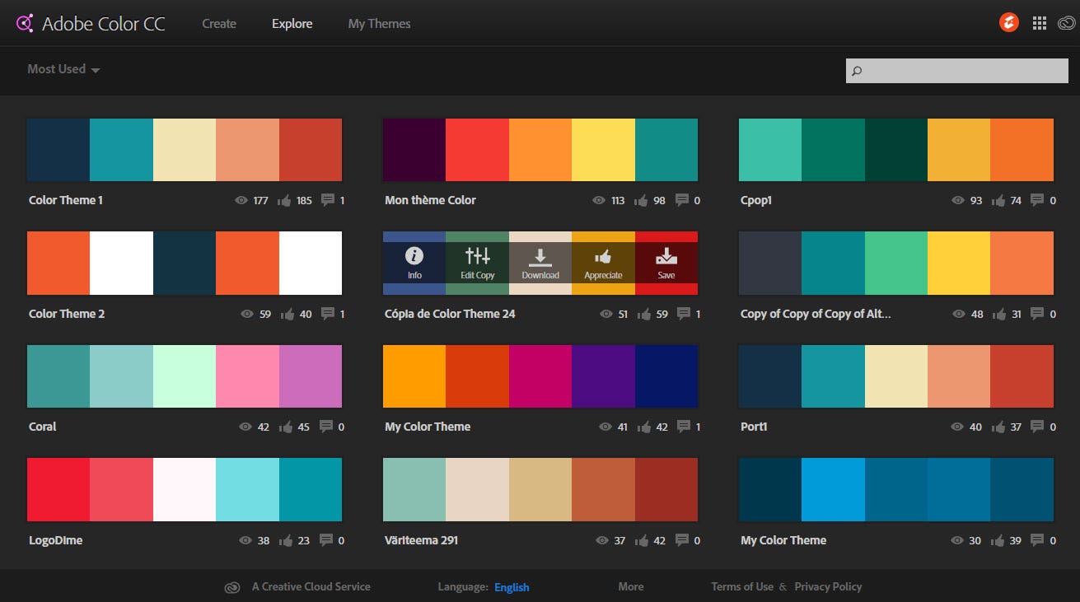Click the orange Creative Cloud sync icon

1008,22
